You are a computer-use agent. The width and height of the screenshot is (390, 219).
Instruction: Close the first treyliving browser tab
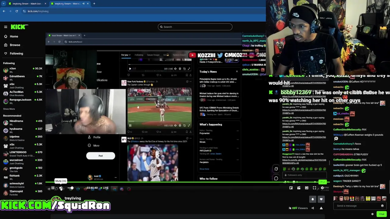pos(45,4)
